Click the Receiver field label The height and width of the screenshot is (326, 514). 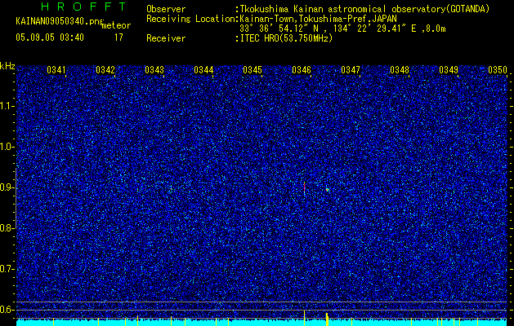(166, 38)
